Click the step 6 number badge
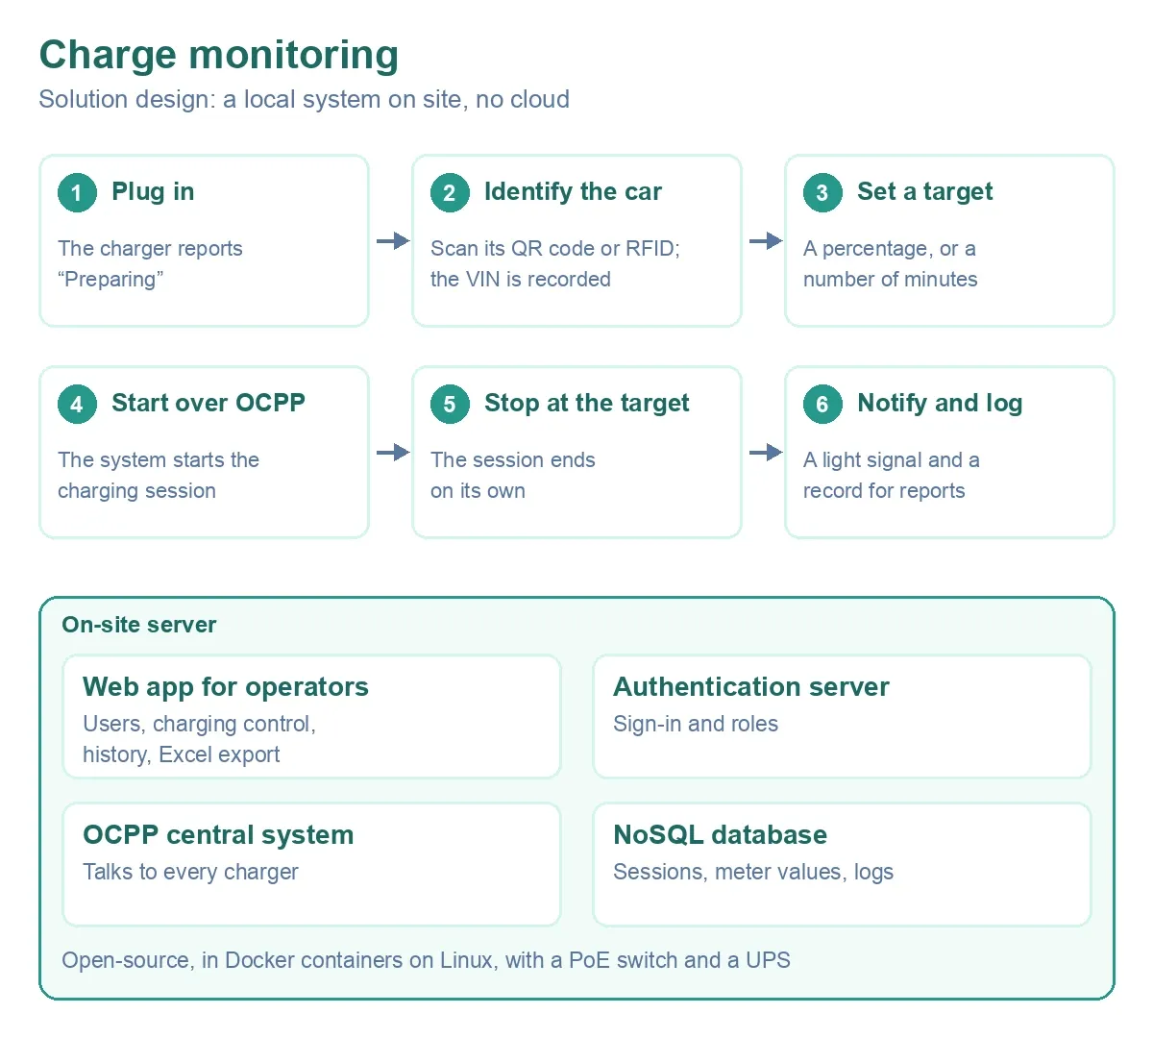 pyautogui.click(x=822, y=404)
